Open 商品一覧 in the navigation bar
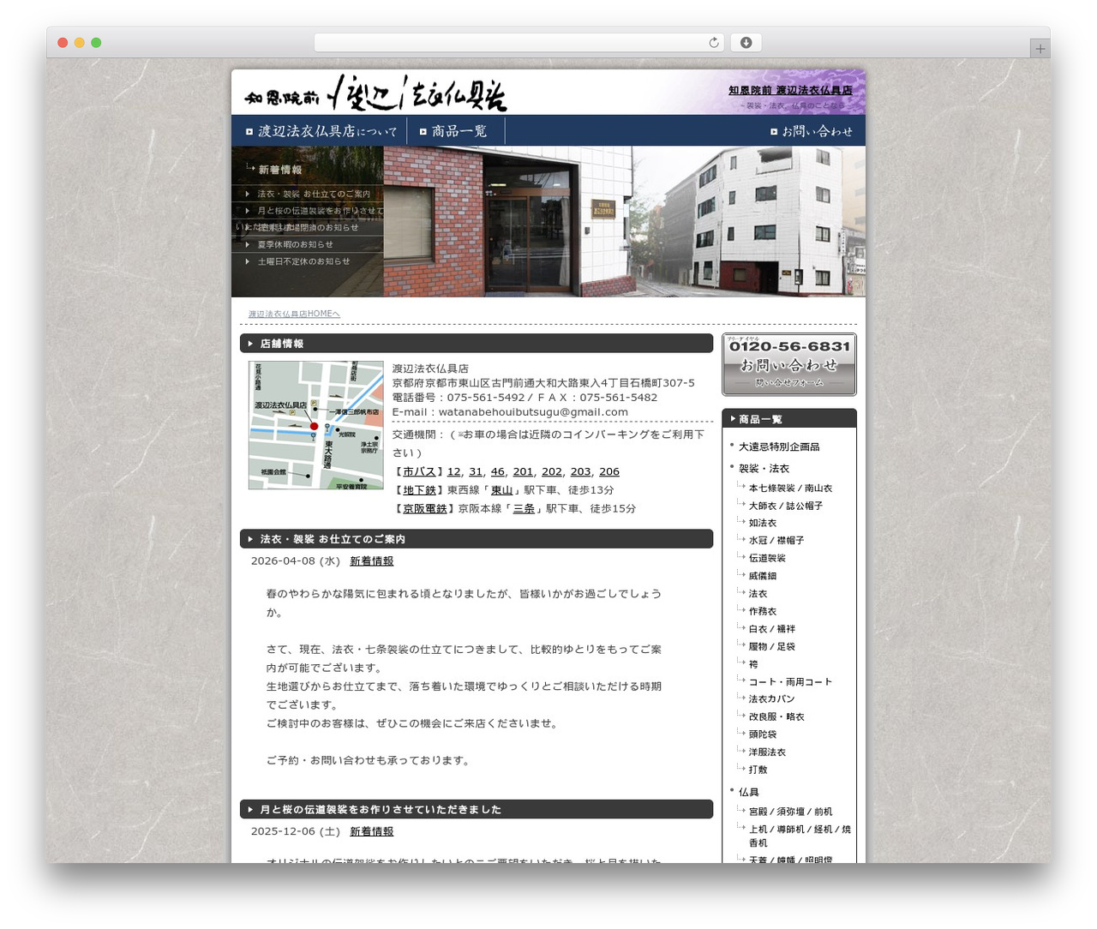Screen dimensions: 1097x929 point(453,131)
